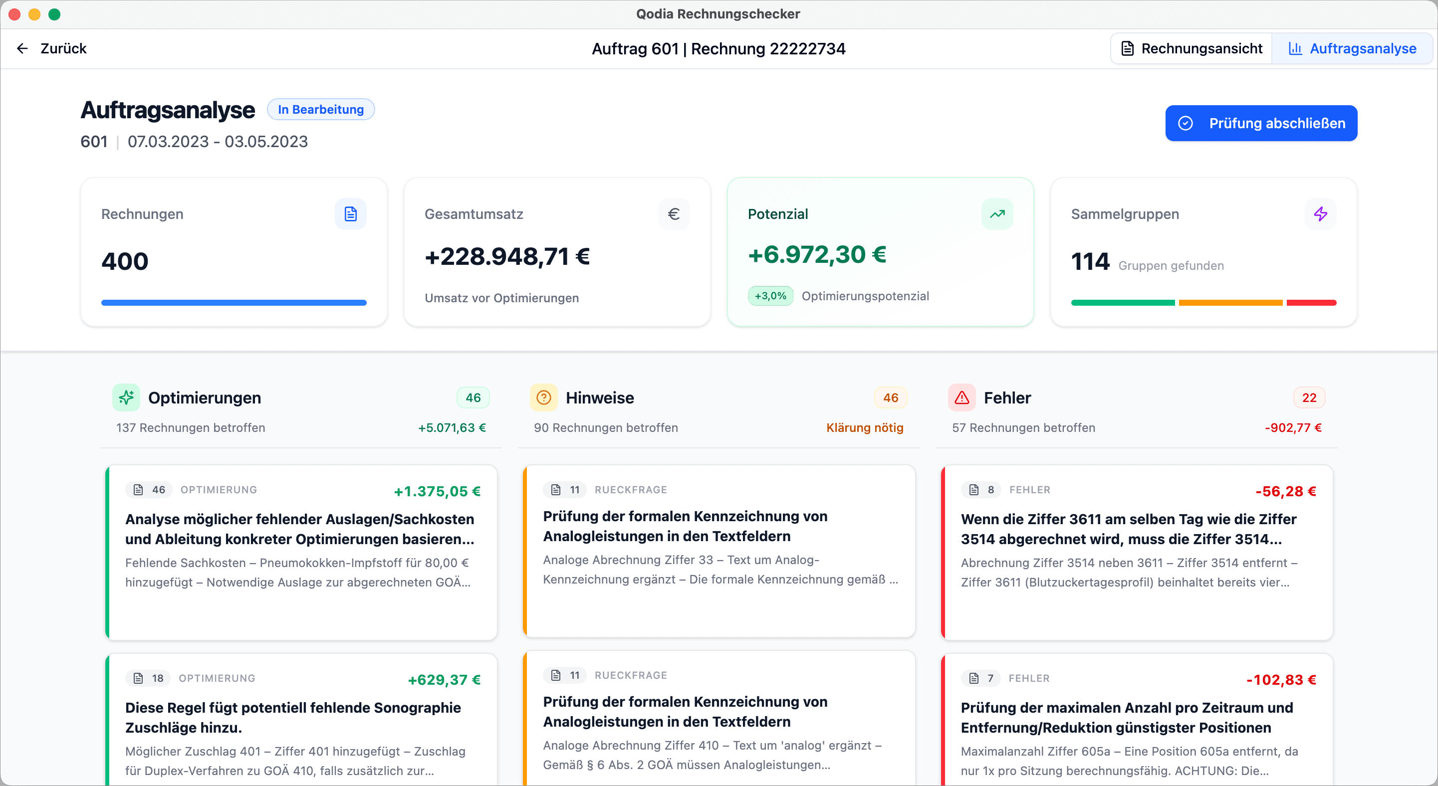
Task: Click the In Bearbeitung status badge
Action: tap(320, 109)
